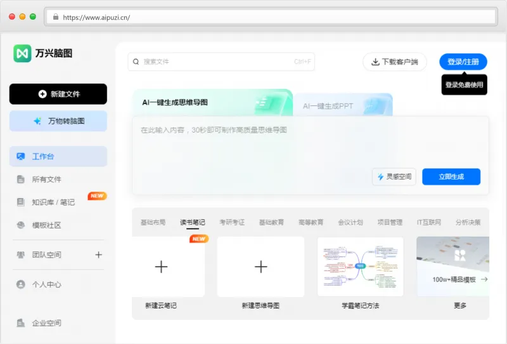This screenshot has width=507, height=344.
Task: Open 模板社区 in the sidebar
Action: [58, 225]
